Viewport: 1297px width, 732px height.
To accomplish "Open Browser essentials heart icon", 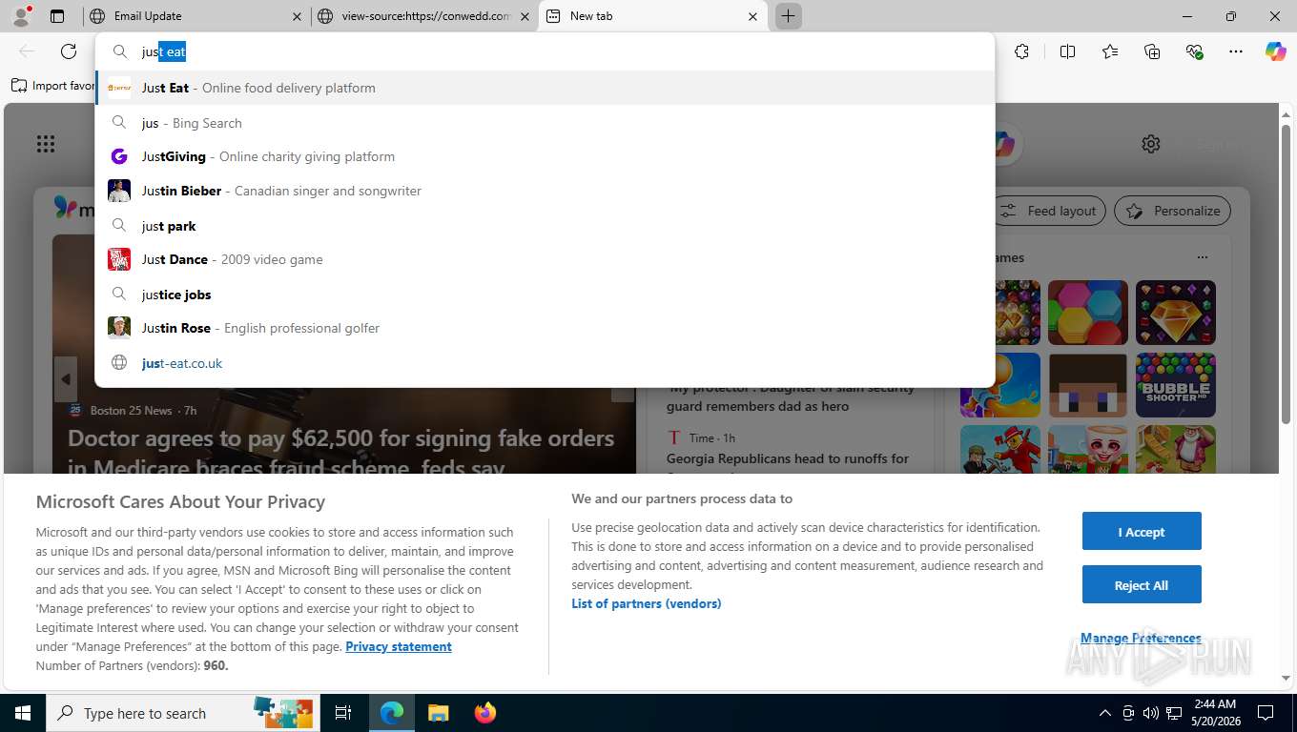I will [x=1194, y=51].
